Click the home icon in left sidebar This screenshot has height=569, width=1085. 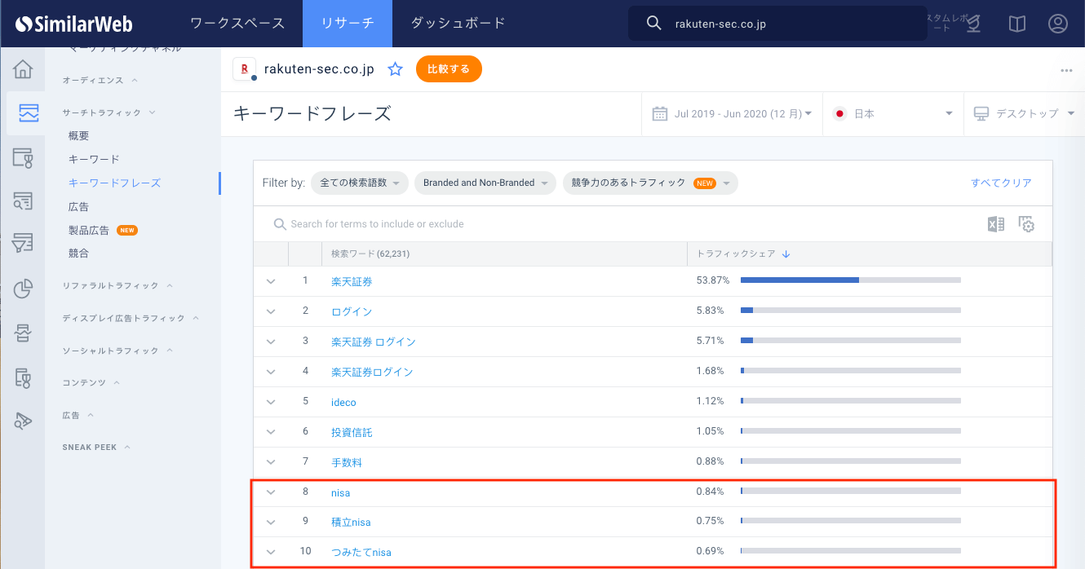tap(23, 69)
